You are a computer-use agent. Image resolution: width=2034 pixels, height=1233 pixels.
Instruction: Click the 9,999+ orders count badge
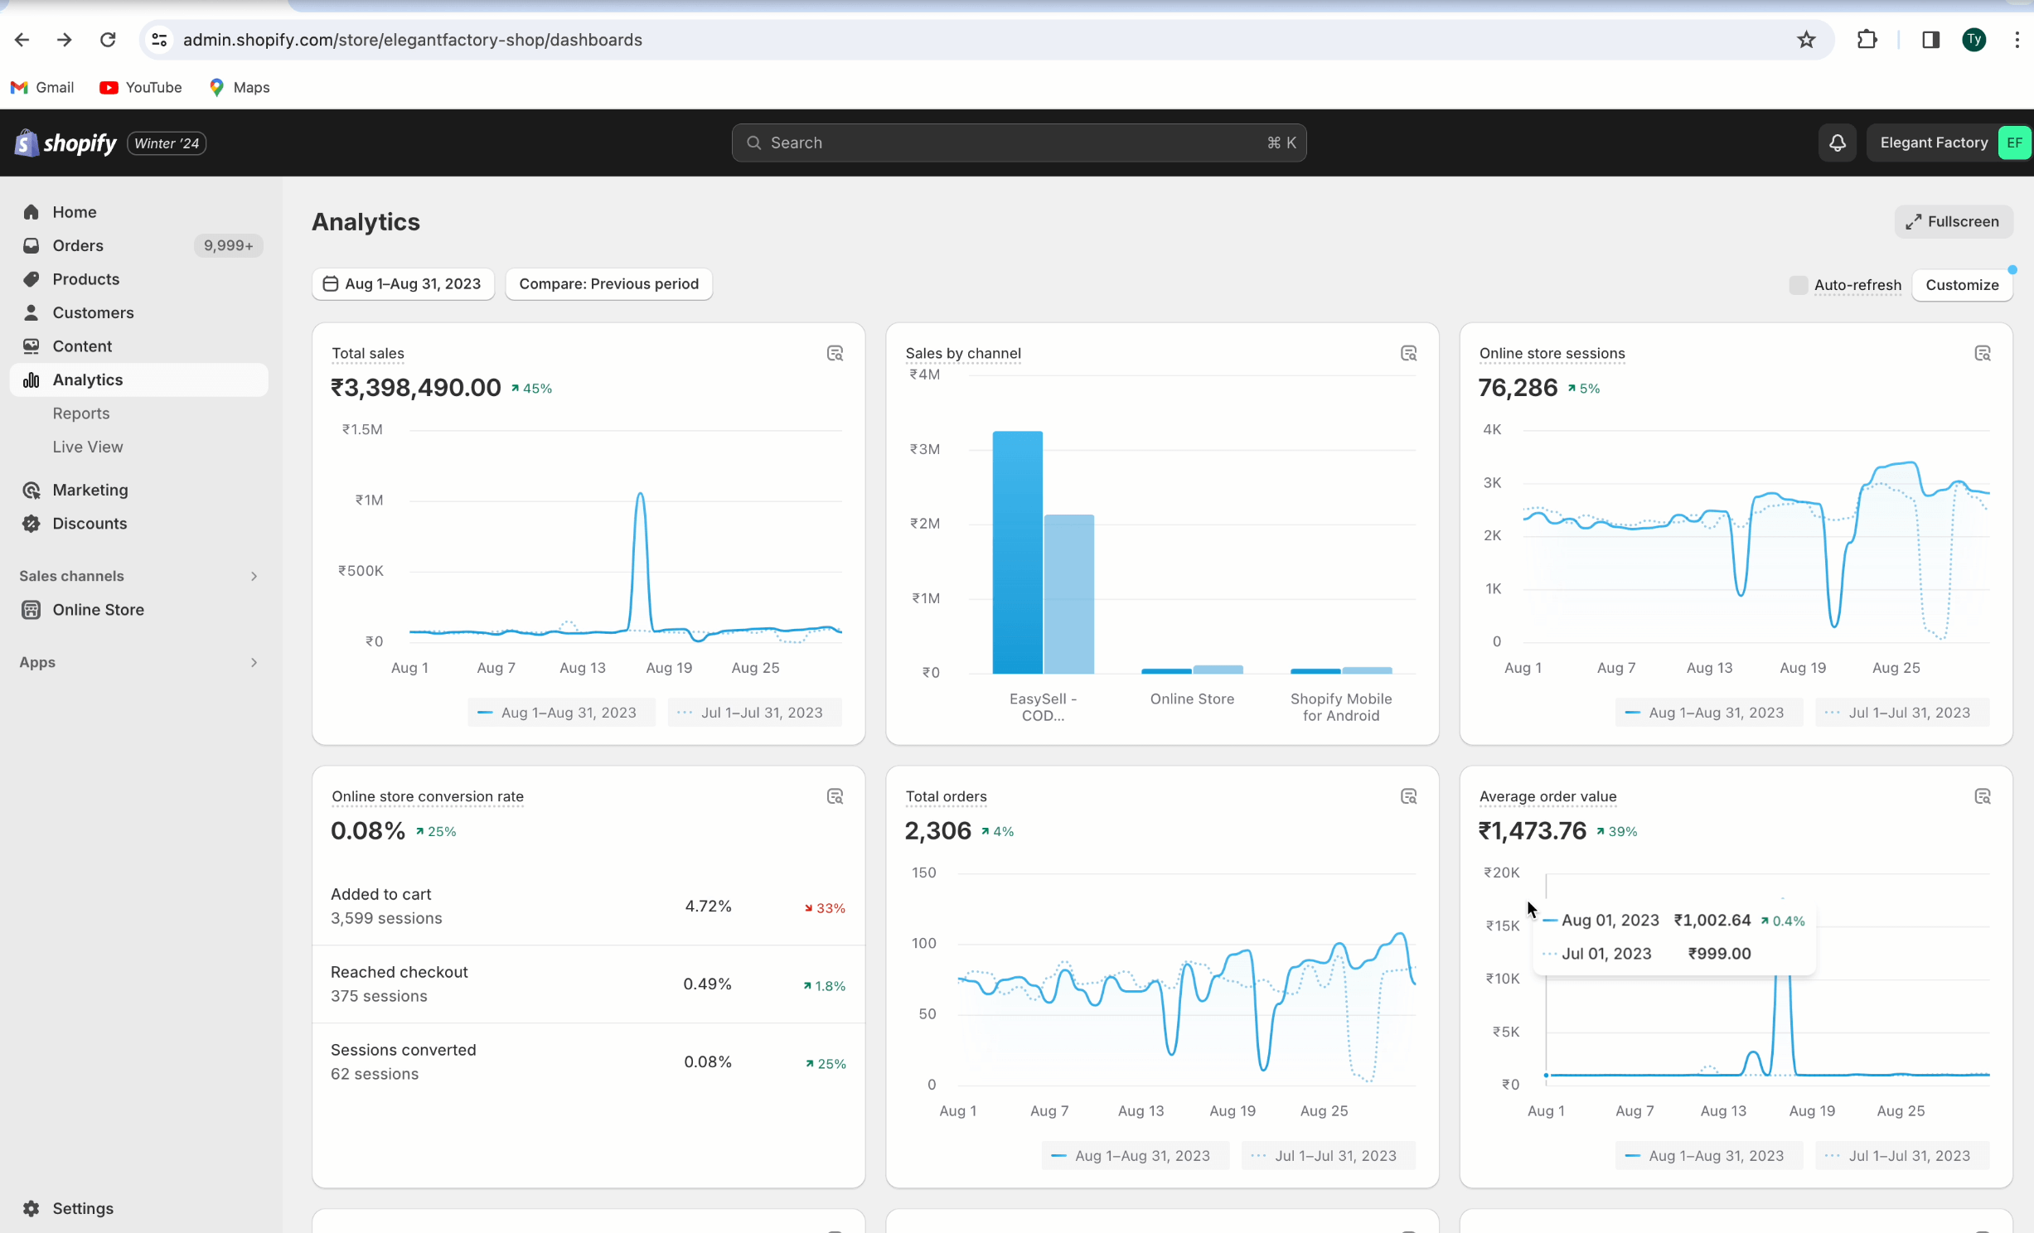point(229,245)
